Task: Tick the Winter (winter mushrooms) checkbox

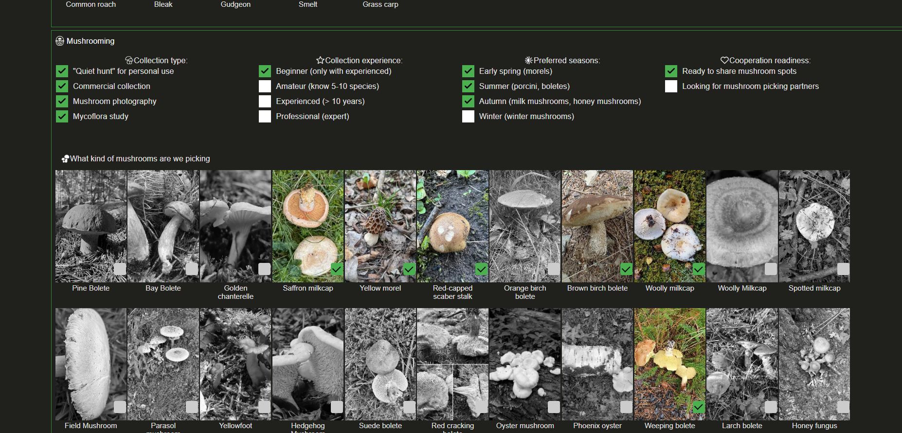Action: [x=468, y=116]
